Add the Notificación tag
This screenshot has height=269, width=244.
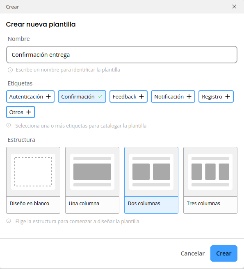point(173,96)
